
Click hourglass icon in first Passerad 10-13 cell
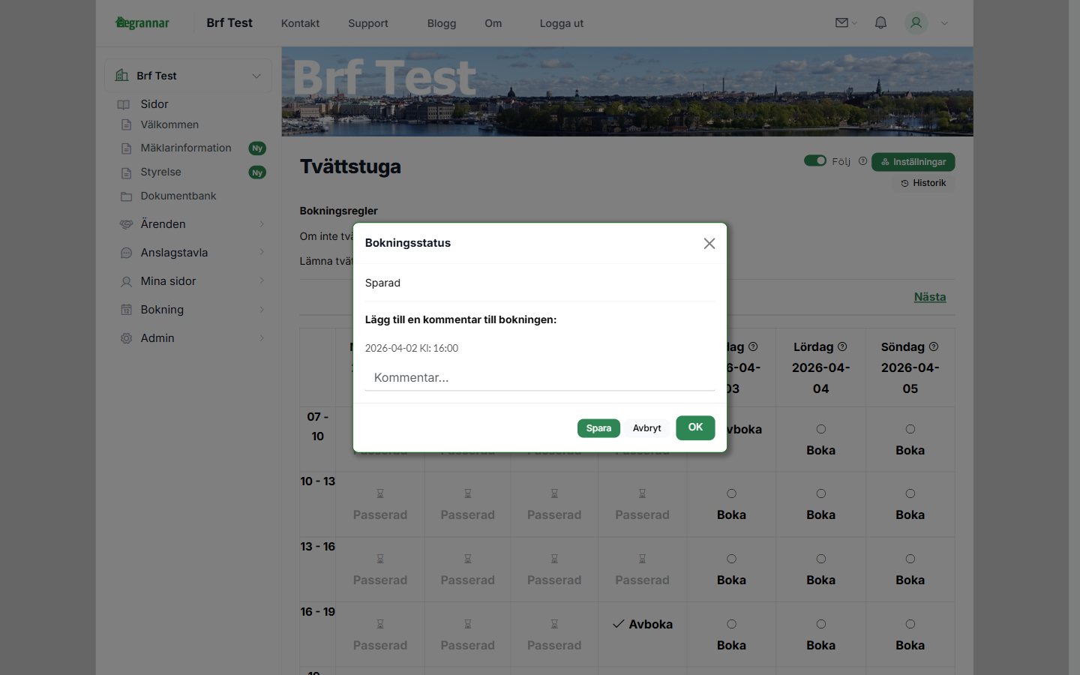(x=380, y=493)
